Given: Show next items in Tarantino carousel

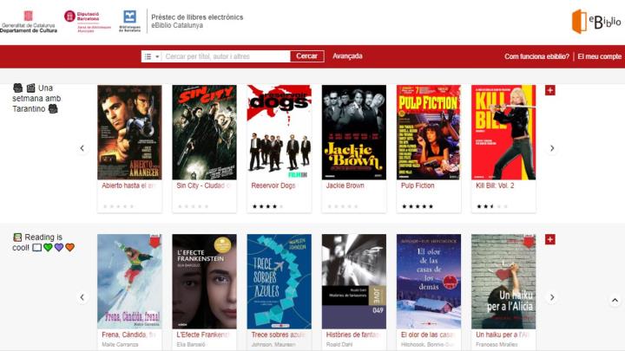Looking at the screenshot, I should 552,148.
